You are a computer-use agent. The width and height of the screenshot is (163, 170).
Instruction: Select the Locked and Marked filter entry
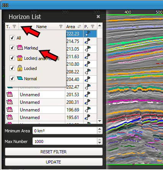coord(38,58)
